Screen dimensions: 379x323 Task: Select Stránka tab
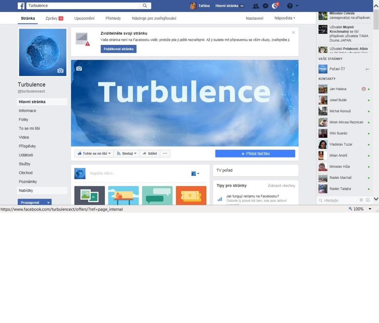click(28, 18)
